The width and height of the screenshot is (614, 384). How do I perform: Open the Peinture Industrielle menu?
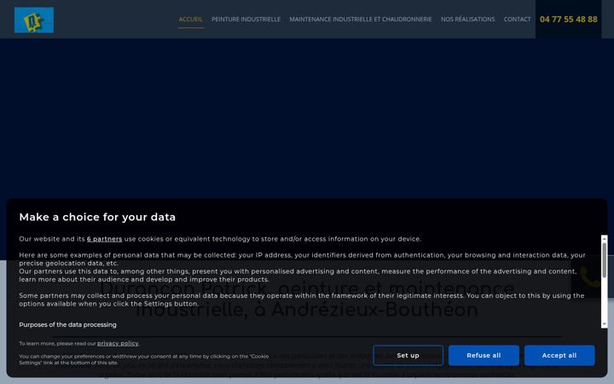[x=246, y=19]
